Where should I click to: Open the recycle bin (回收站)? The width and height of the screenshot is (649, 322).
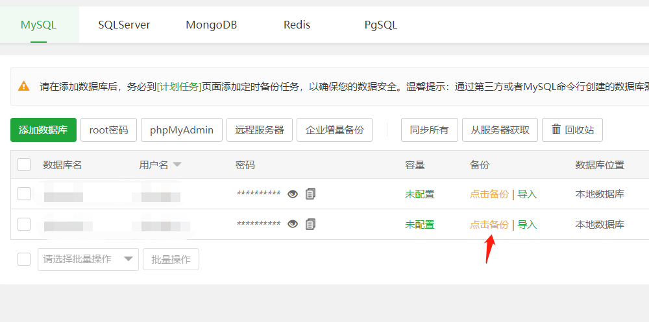coord(572,130)
